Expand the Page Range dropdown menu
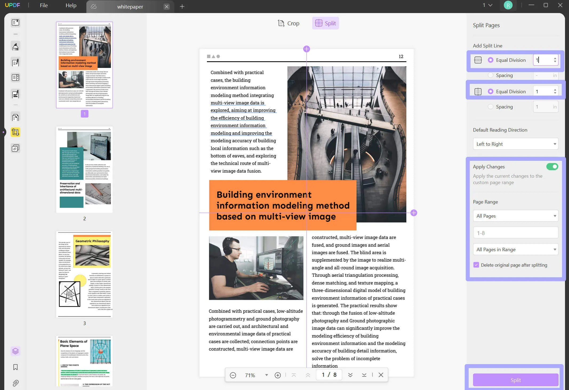Image resolution: width=569 pixels, height=390 pixels. [515, 216]
